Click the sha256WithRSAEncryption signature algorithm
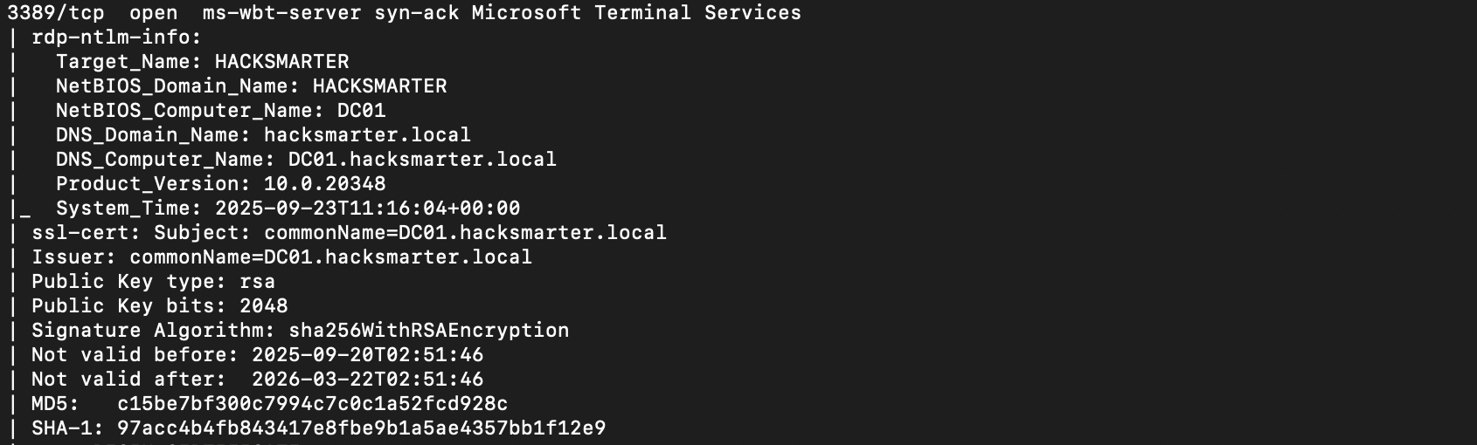Image resolution: width=1477 pixels, height=445 pixels. 428,331
